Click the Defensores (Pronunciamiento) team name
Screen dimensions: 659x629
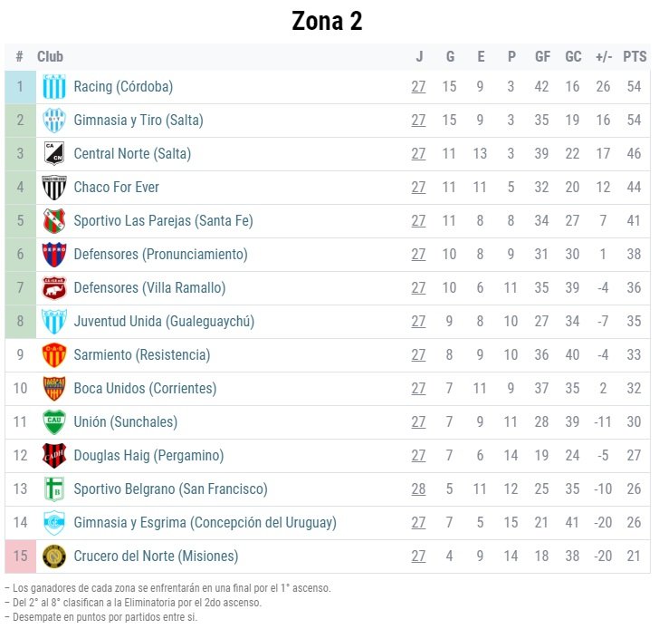pos(160,255)
